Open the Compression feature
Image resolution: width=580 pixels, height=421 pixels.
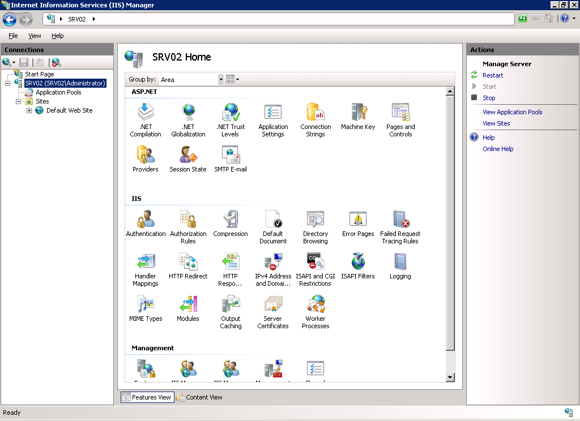[x=231, y=224]
